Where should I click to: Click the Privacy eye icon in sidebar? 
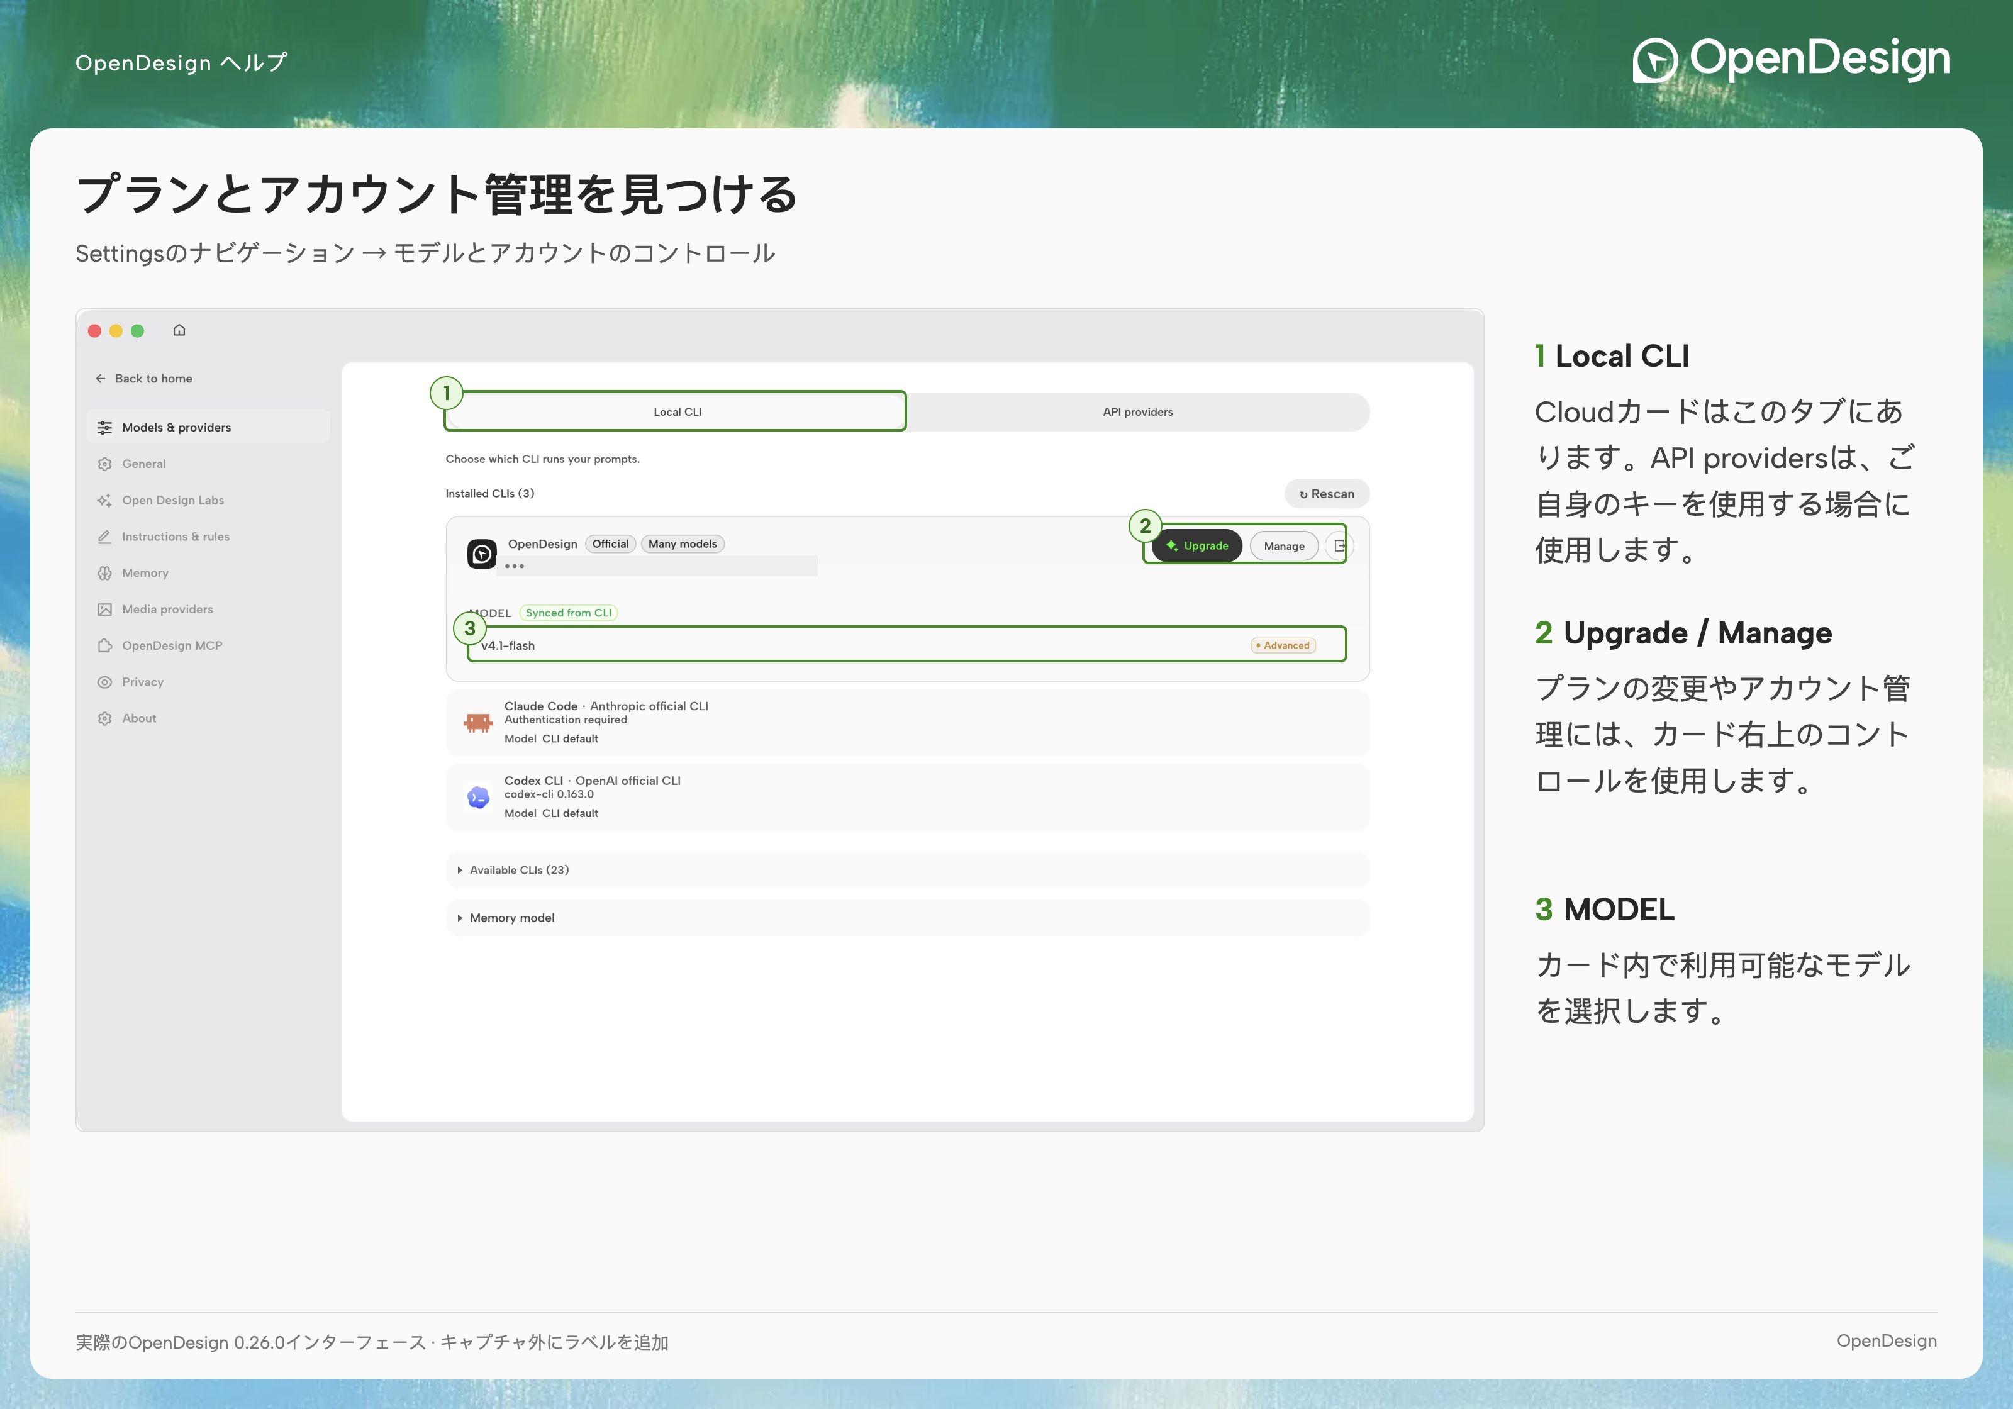(x=104, y=682)
